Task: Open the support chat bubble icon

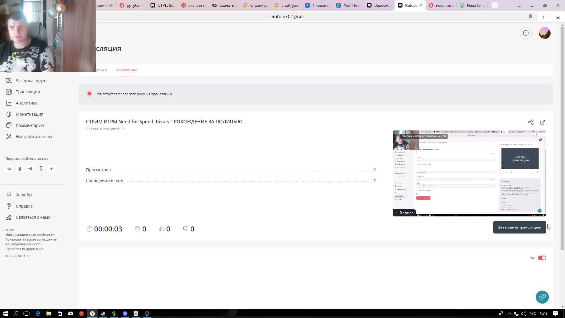Action: 542,297
